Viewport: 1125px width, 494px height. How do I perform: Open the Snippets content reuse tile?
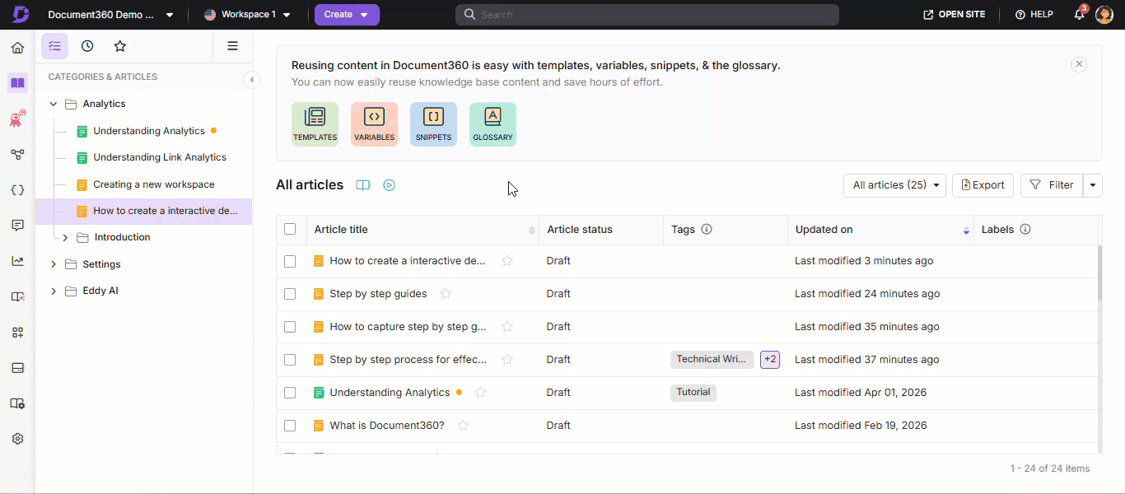click(433, 123)
